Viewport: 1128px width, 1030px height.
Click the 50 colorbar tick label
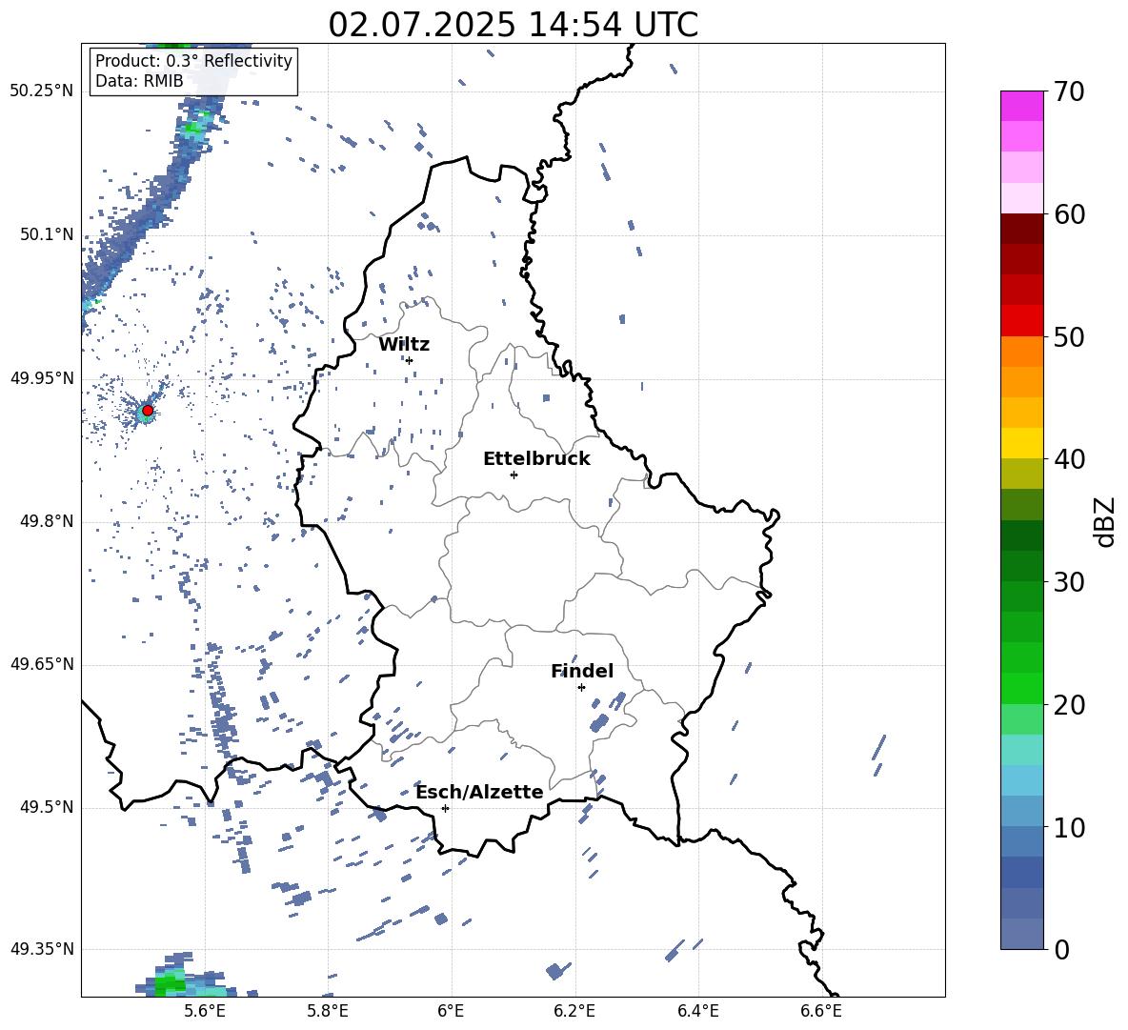point(1070,337)
